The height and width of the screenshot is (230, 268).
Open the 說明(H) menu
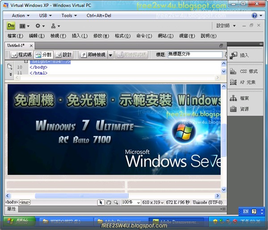coord(209,36)
